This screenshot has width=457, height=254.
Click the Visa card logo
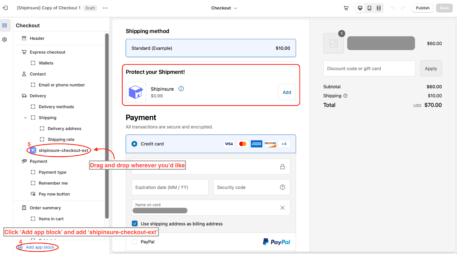229,144
